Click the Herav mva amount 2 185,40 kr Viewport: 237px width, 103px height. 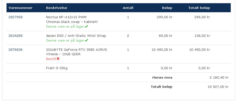tap(219, 77)
